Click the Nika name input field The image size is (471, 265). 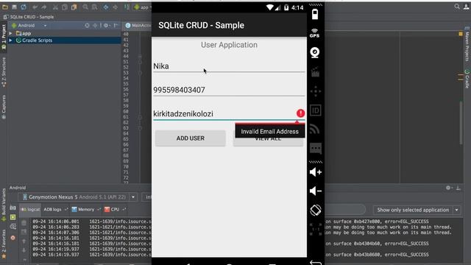(229, 66)
